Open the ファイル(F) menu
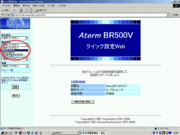The width and height of the screenshot is (180, 135). pyautogui.click(x=6, y=5)
